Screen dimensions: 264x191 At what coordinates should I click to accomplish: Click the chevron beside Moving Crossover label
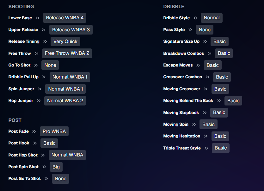pyautogui.click(x=206, y=89)
